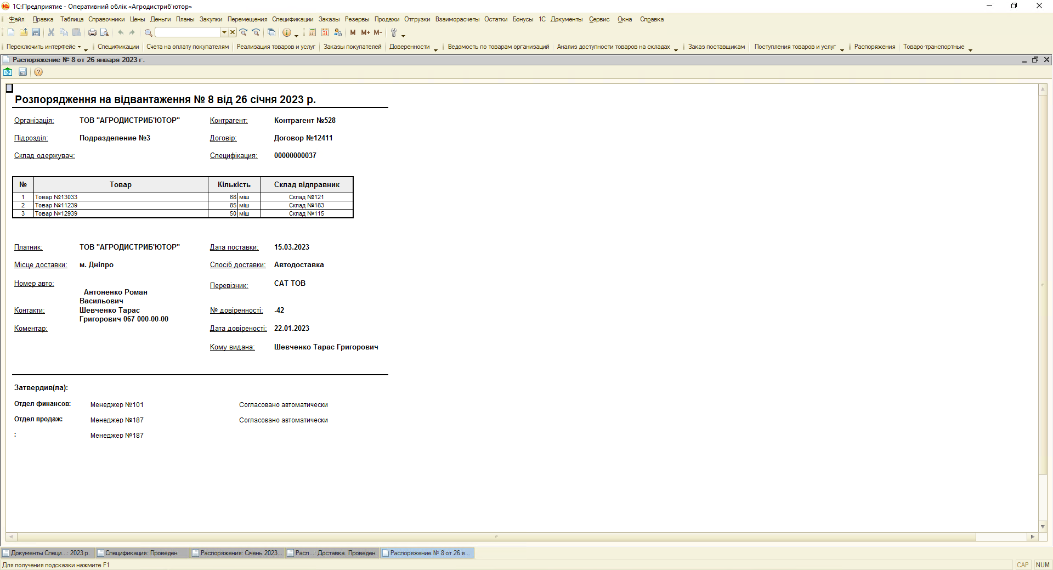Click the vertical scrollbar down arrow
Viewport: 1053px width, 570px height.
click(x=1043, y=527)
